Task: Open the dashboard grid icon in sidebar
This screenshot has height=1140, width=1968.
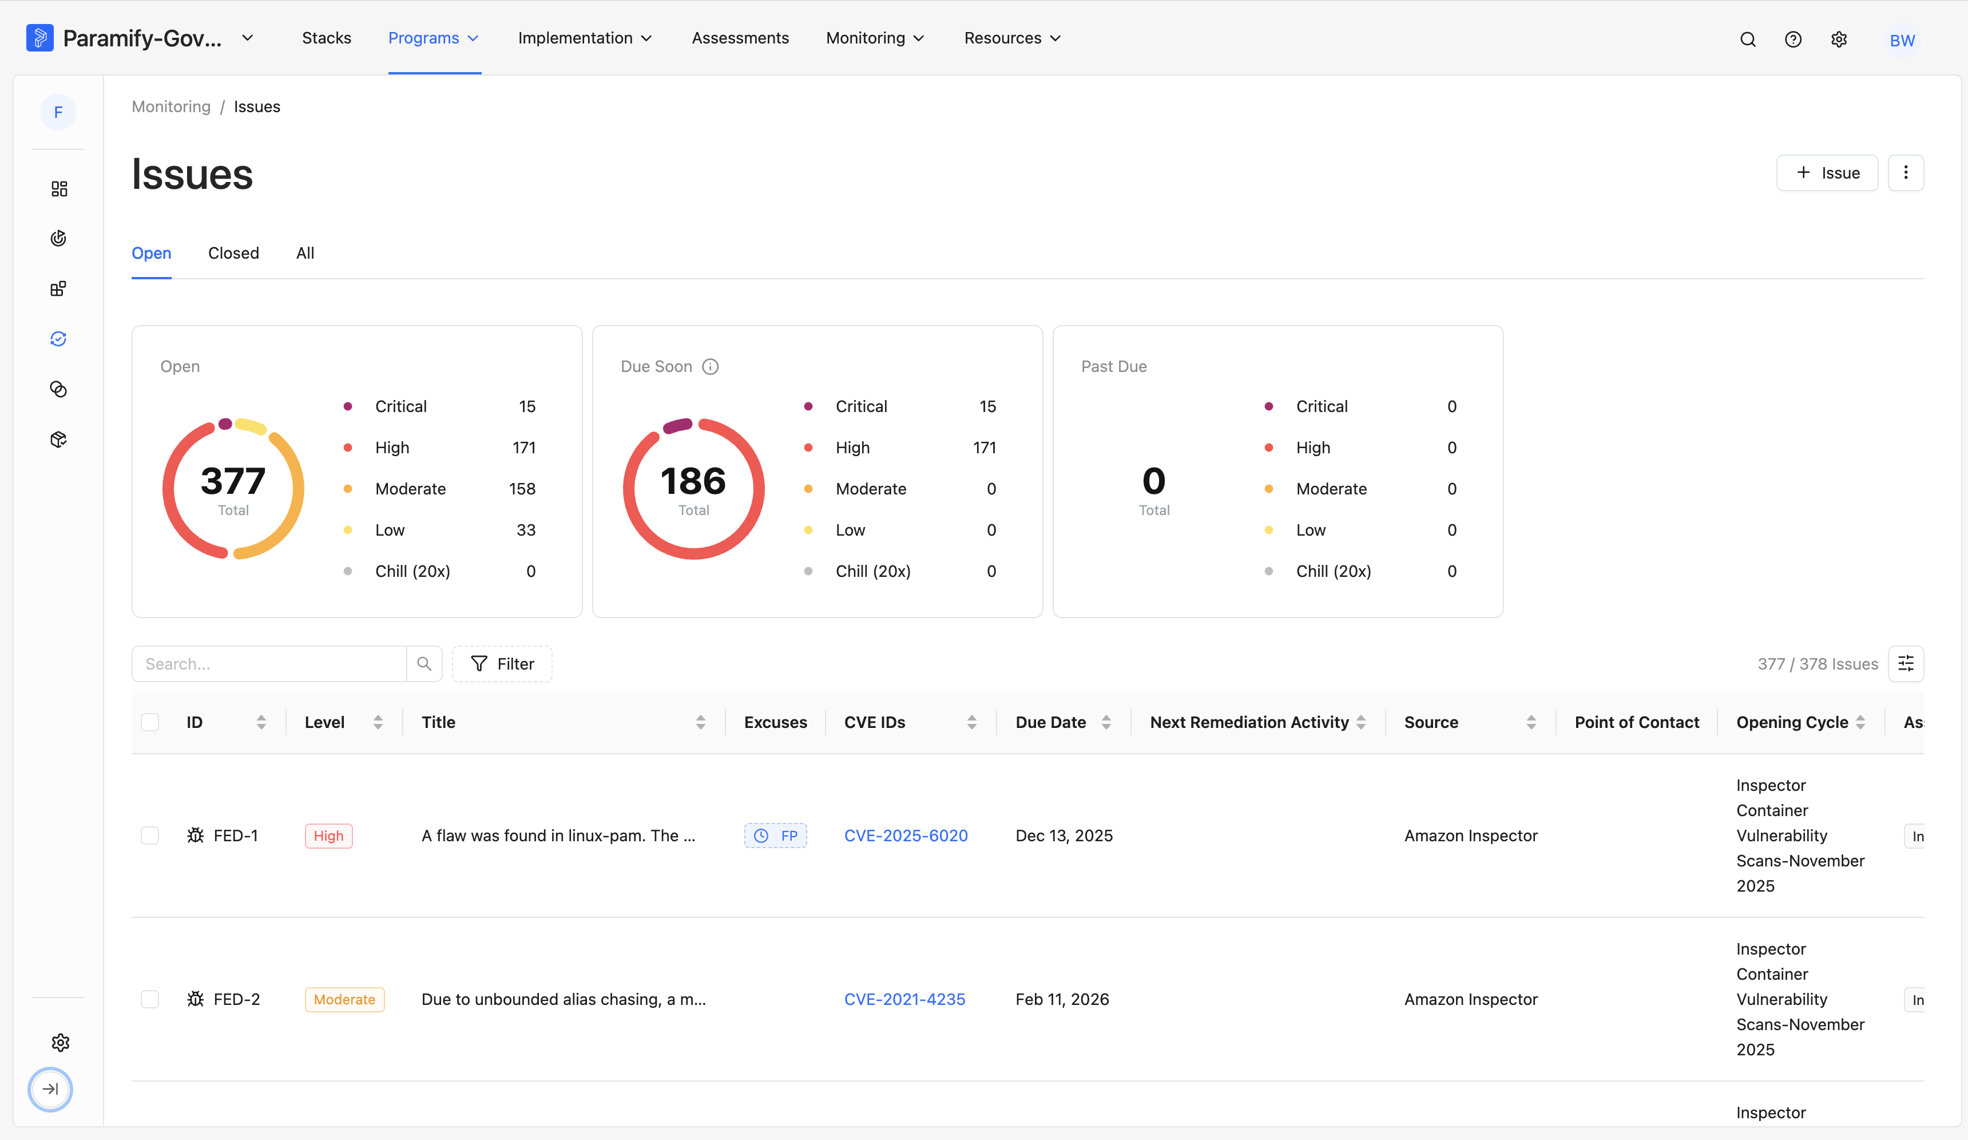Action: (x=58, y=188)
